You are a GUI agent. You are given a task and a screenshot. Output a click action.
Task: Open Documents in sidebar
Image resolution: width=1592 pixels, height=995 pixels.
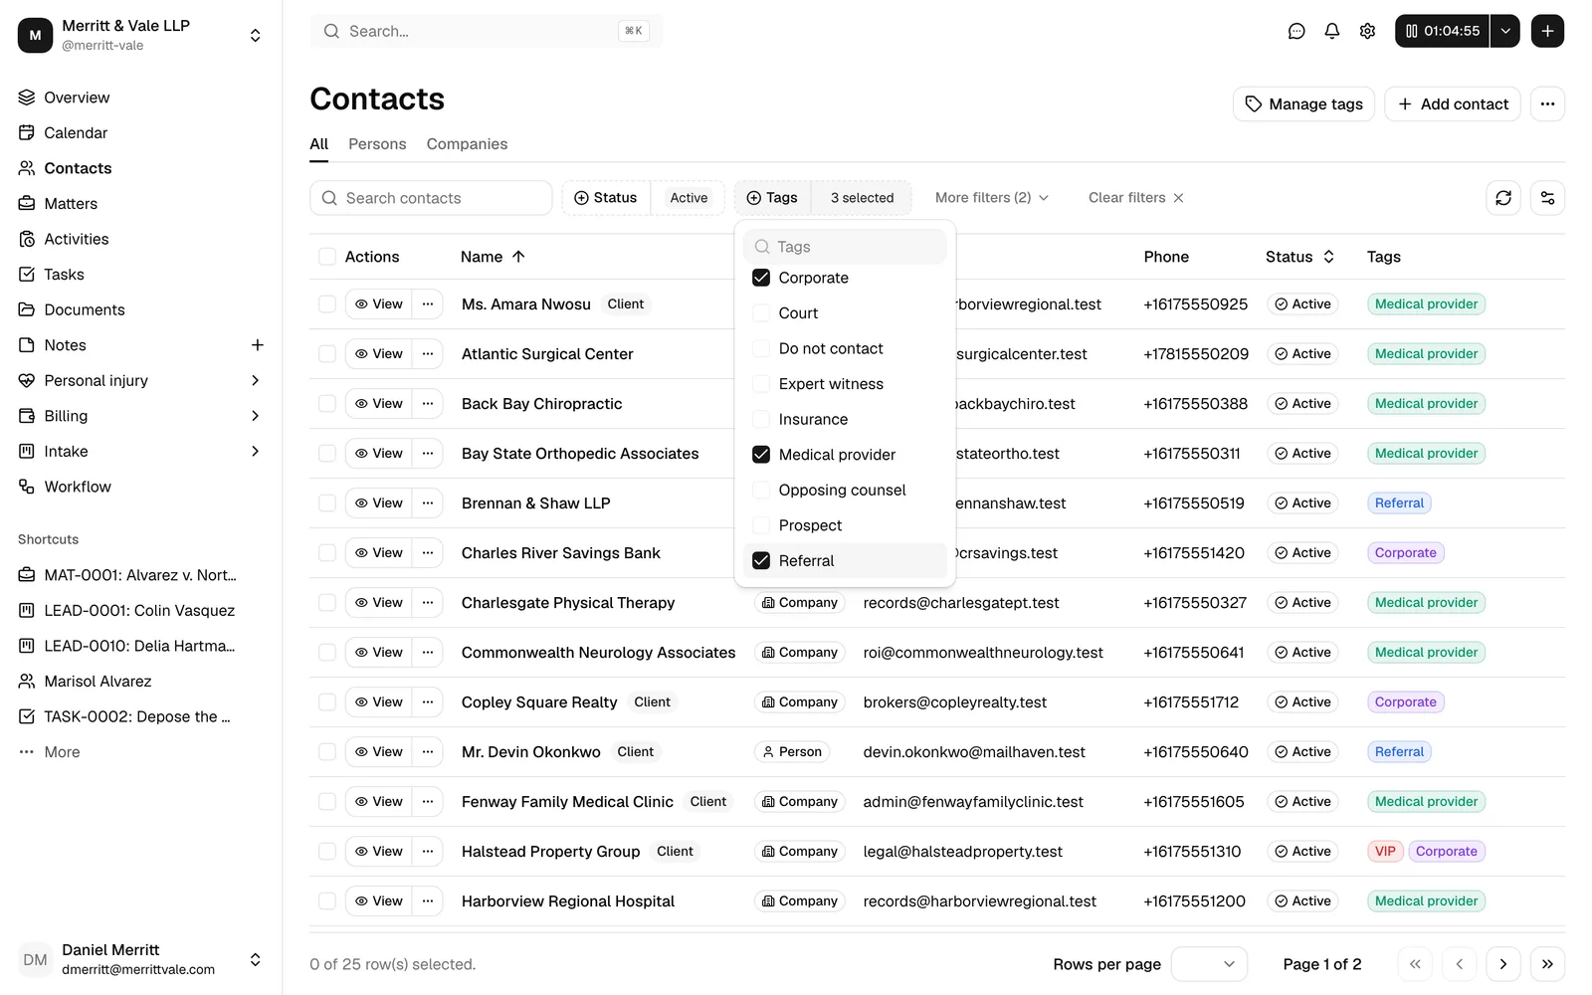pyautogui.click(x=85, y=309)
